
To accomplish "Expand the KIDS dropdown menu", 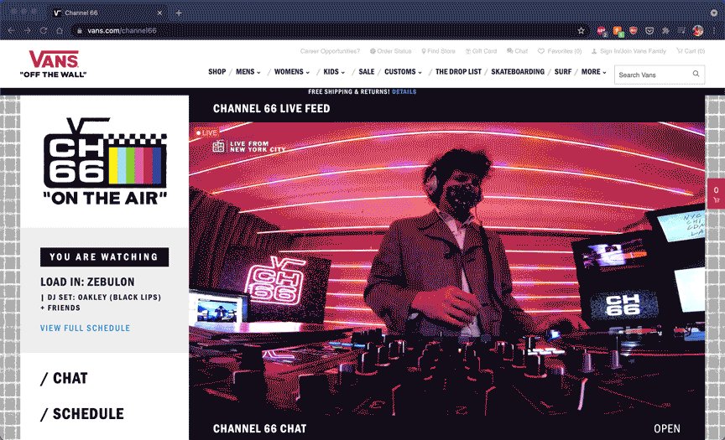I will [334, 71].
